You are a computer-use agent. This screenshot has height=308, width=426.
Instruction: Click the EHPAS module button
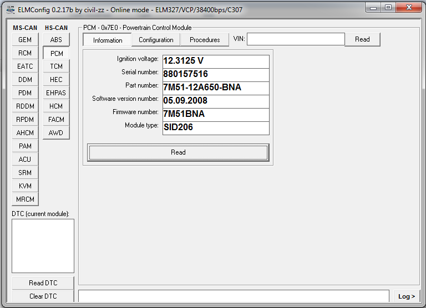[x=56, y=93]
